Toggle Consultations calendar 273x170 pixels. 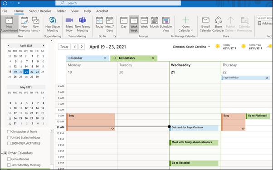[9, 159]
